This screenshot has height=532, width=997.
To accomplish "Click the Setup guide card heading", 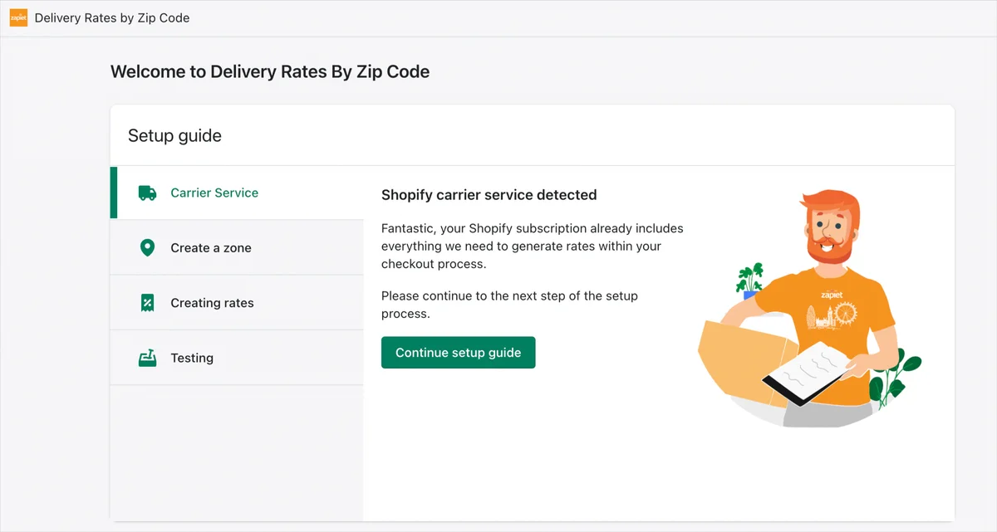I will tap(174, 135).
